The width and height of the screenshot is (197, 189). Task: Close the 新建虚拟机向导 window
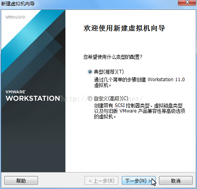click(187, 2)
